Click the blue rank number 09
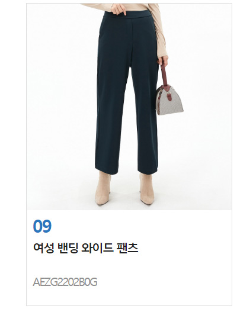This screenshot has height=312, width=237. 42,226
